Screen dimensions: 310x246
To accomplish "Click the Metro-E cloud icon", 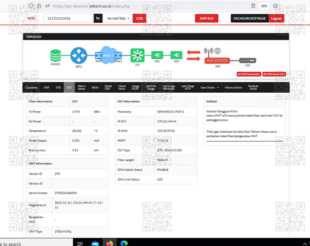I will (108, 55).
